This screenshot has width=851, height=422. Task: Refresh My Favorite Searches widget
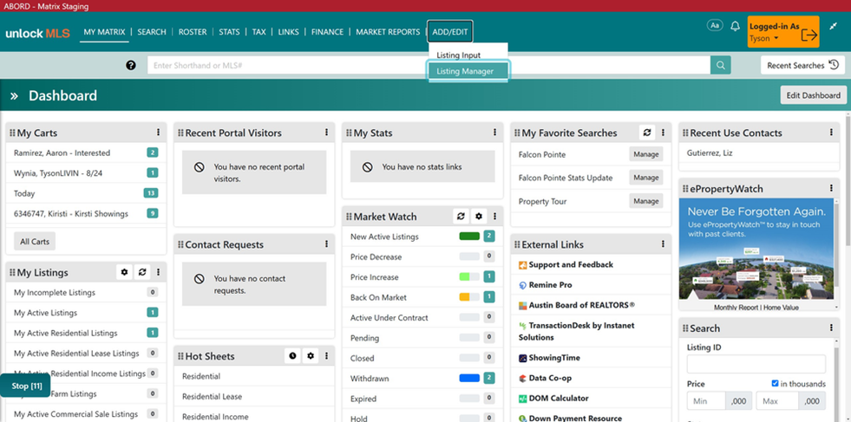tap(647, 133)
